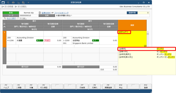Click データ受入 in the toolbar

pos(21,7)
